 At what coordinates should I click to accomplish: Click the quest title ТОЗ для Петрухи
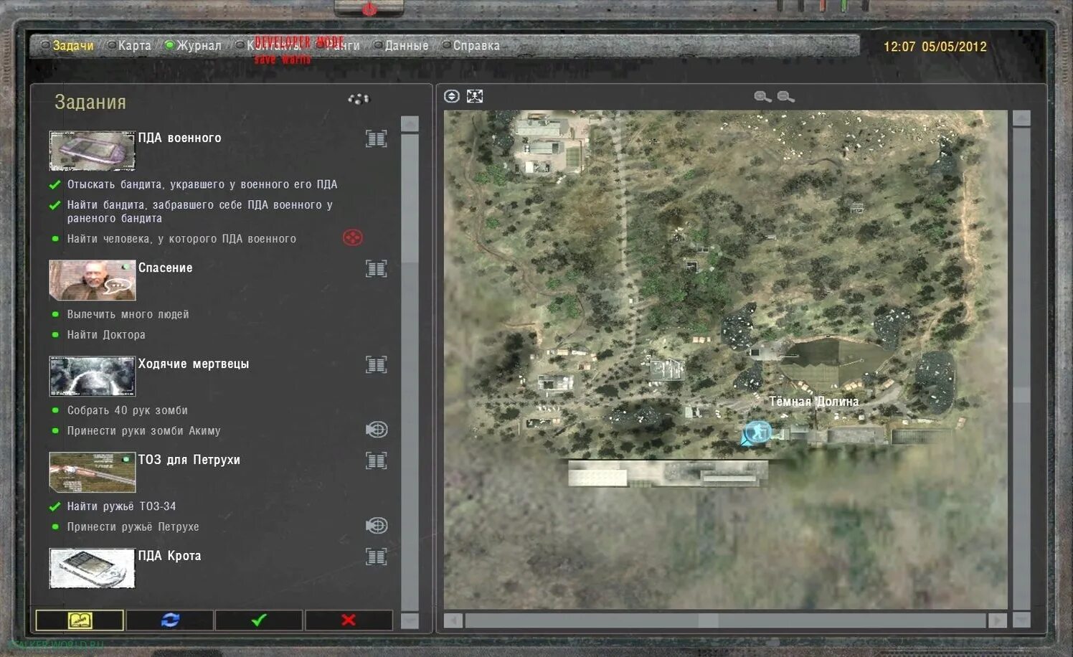point(189,460)
